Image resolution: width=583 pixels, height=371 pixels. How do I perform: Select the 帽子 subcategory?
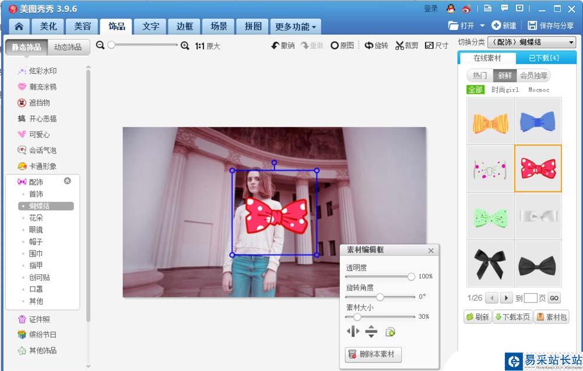click(36, 241)
